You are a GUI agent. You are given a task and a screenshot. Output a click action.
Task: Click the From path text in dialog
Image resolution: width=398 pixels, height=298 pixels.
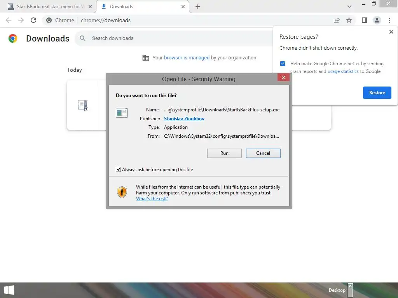point(221,136)
